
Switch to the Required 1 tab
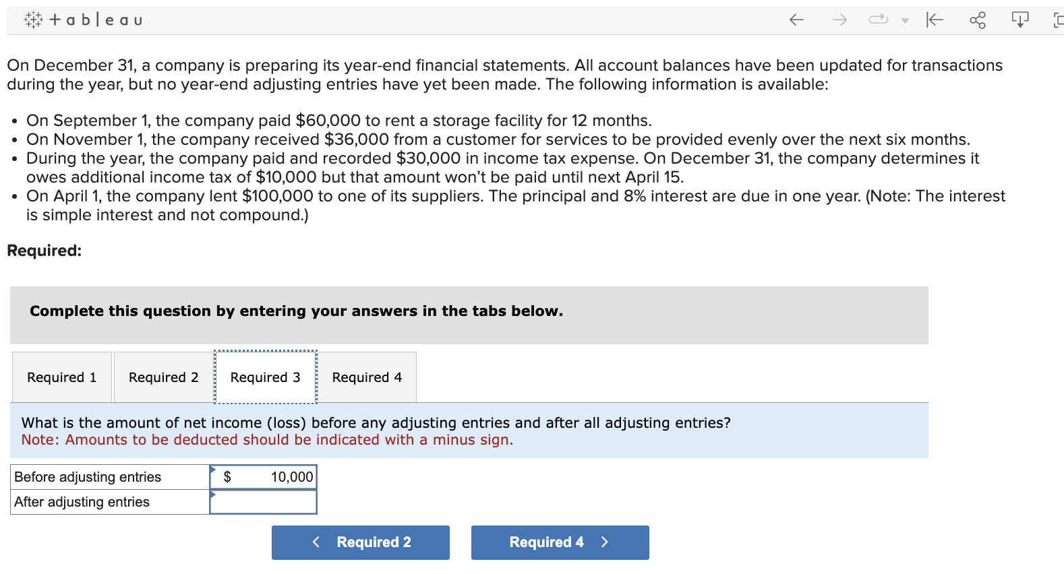point(61,377)
